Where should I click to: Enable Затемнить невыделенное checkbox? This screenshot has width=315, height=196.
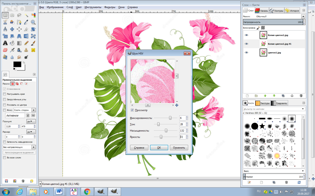[4, 142]
